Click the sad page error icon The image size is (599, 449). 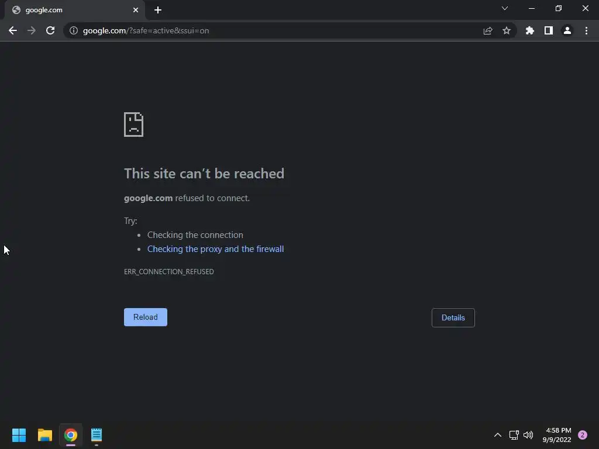[x=134, y=125]
